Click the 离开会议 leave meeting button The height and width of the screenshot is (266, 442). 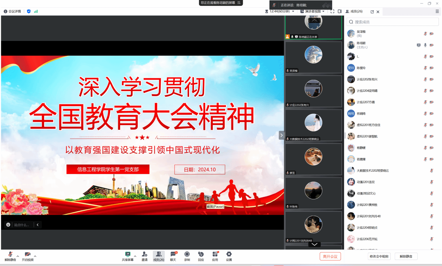click(330, 256)
